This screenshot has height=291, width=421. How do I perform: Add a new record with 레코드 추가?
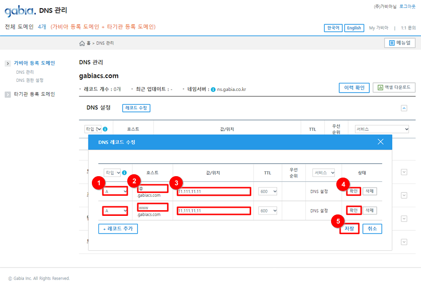click(118, 229)
